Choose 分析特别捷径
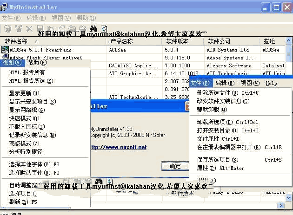This screenshot has width=293, height=215. (26, 152)
